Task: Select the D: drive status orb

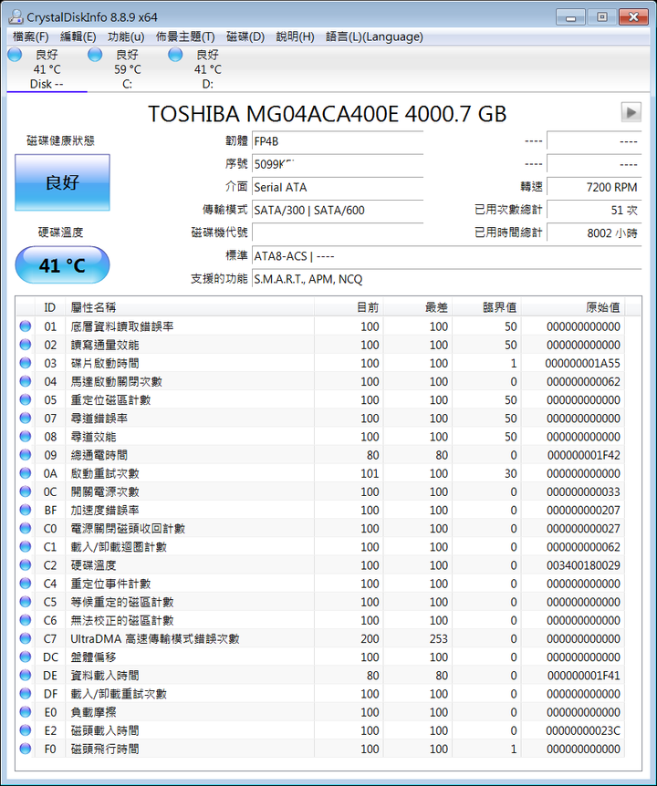Action: pyautogui.click(x=175, y=54)
